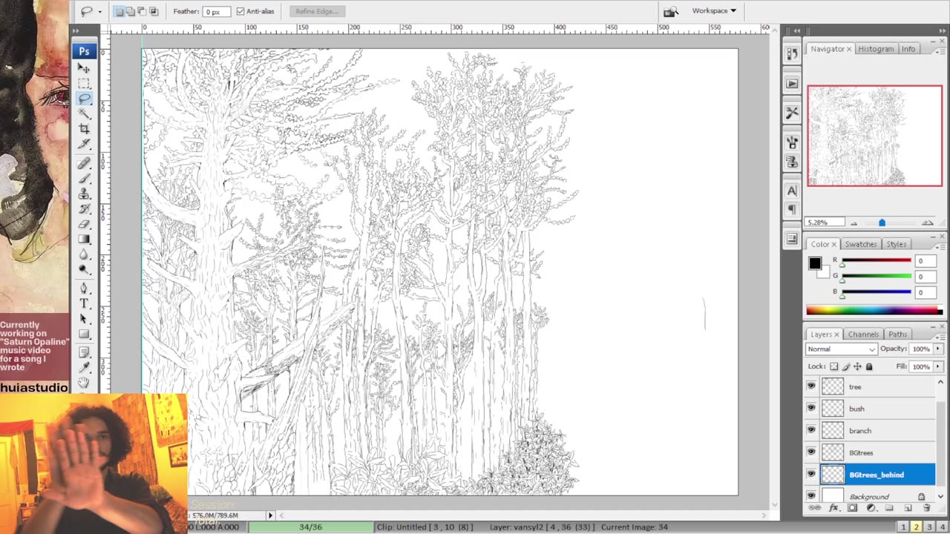Open the Normal blend mode dropdown
The height and width of the screenshot is (534, 950).
click(x=842, y=349)
